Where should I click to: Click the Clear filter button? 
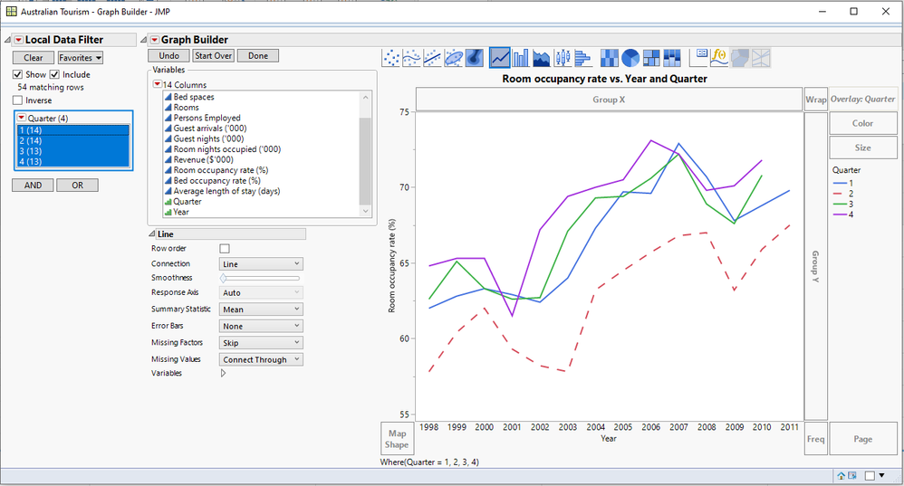click(x=34, y=58)
